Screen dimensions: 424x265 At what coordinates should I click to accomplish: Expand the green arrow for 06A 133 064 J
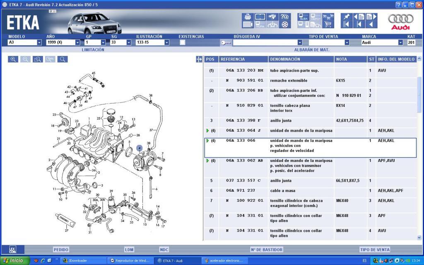click(x=207, y=130)
